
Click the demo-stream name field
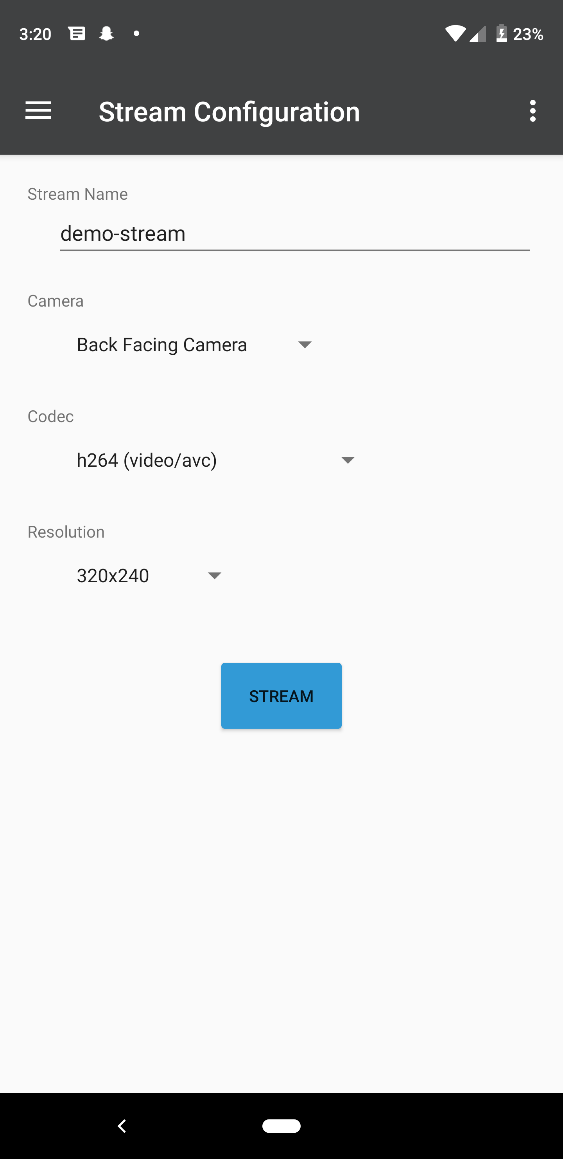point(295,233)
